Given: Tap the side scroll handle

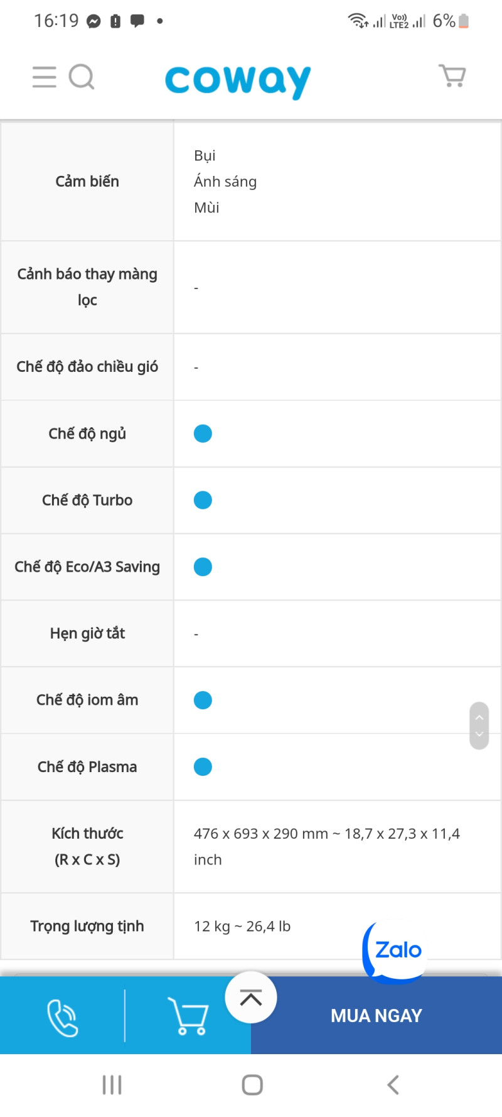Looking at the screenshot, I should [479, 726].
